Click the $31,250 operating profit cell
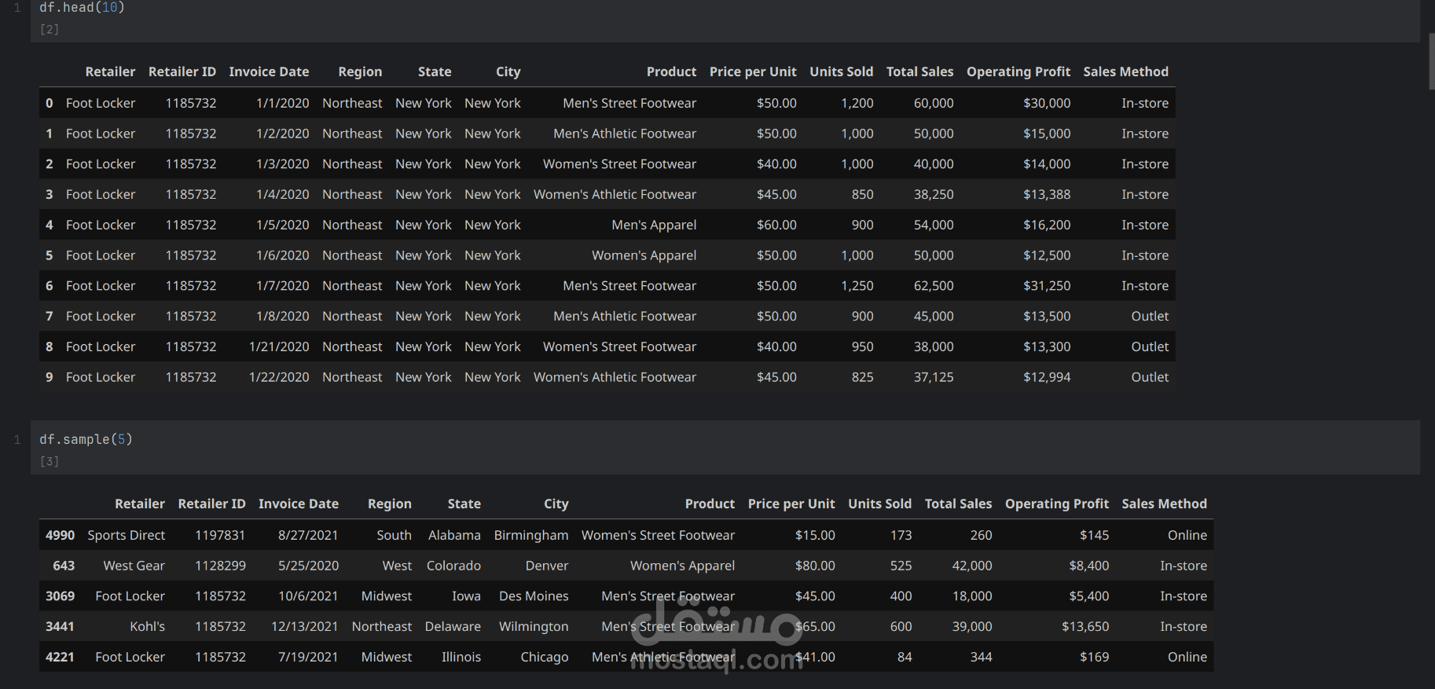The height and width of the screenshot is (689, 1435). 1047,286
